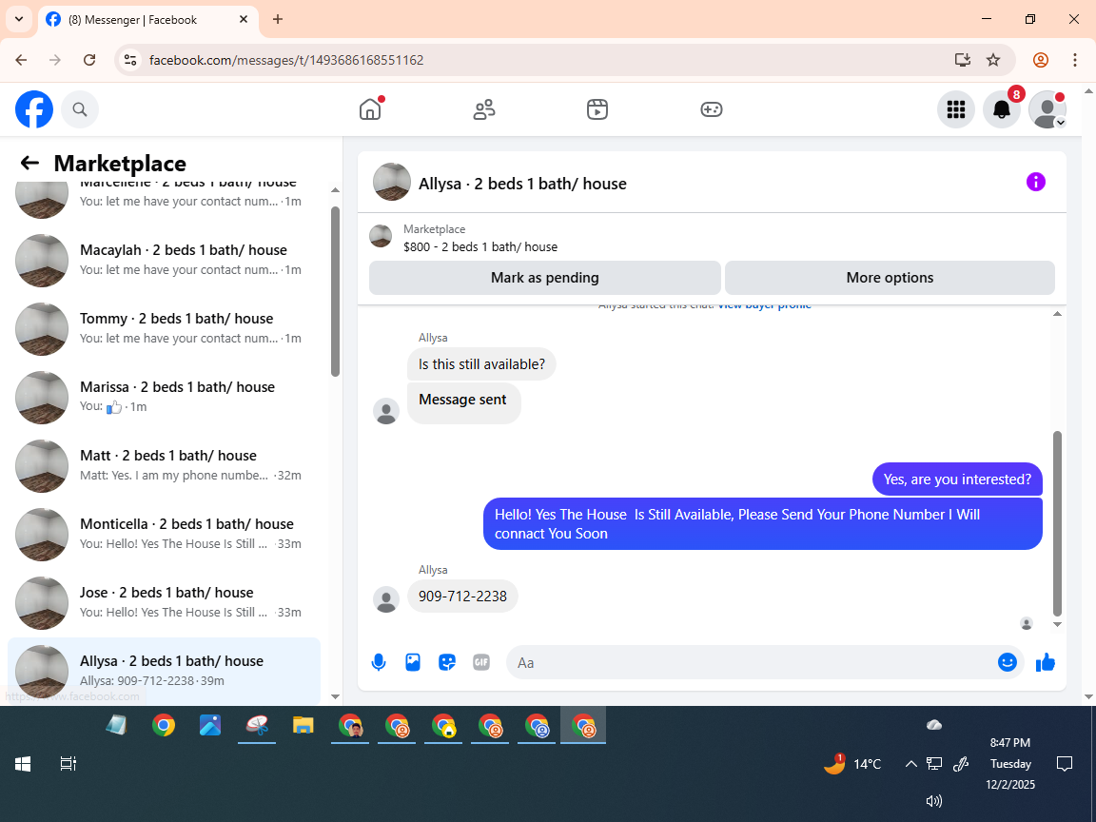Click More options button
This screenshot has width=1096, height=822.
[x=890, y=278]
